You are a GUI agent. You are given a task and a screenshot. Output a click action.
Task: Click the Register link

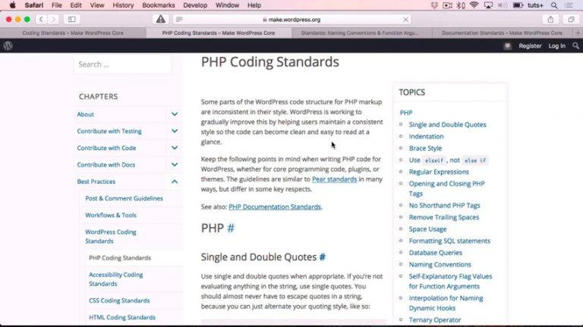(x=530, y=46)
